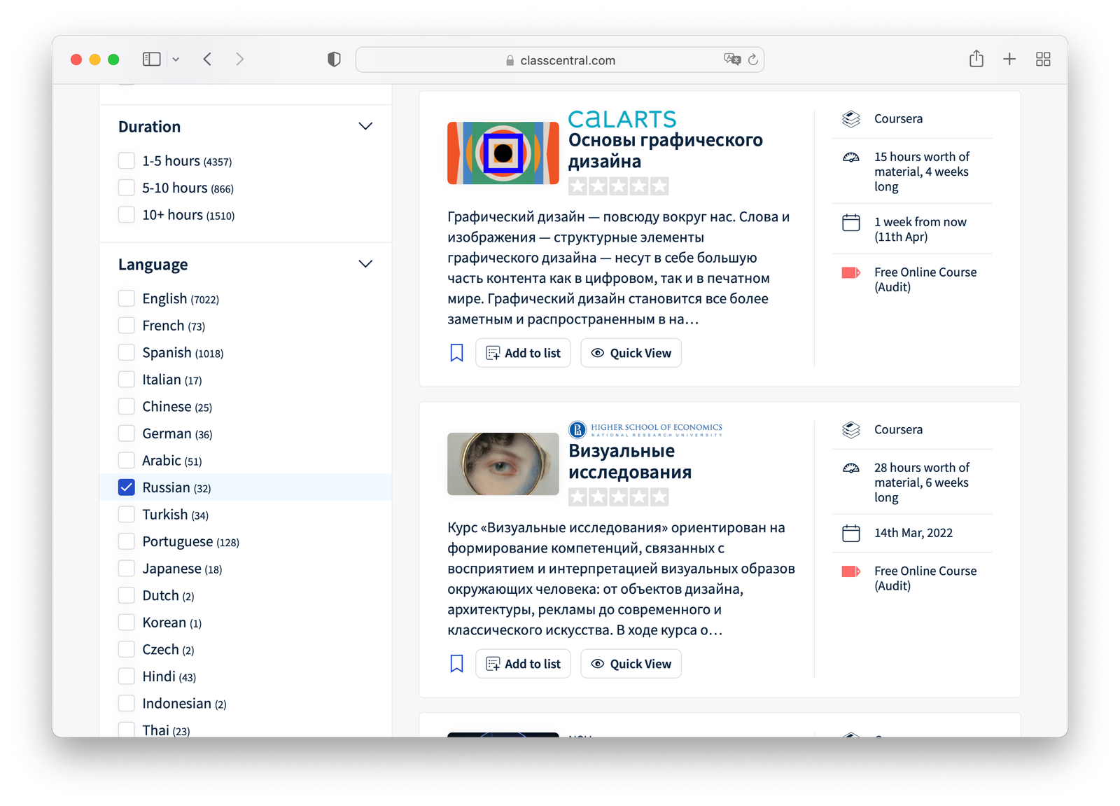The height and width of the screenshot is (806, 1120).
Task: Click the star rating of Визуальные исследования
Action: coord(619,497)
